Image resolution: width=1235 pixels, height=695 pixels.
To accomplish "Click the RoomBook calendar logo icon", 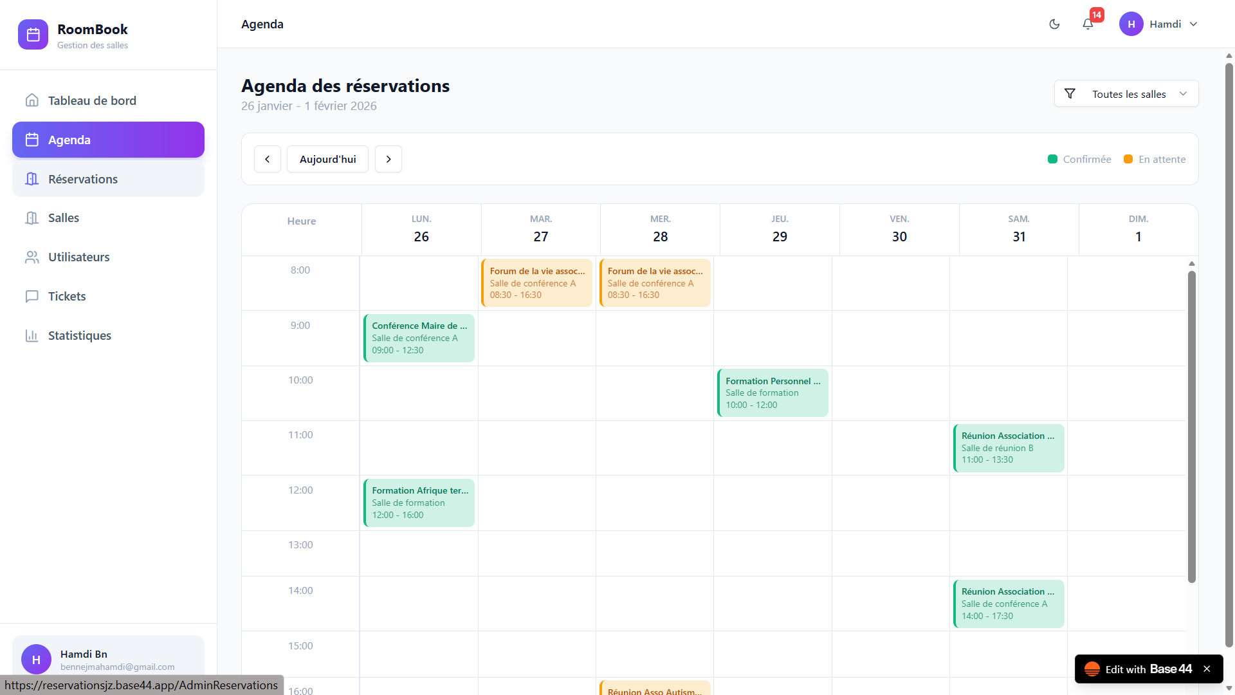I will coord(33,35).
